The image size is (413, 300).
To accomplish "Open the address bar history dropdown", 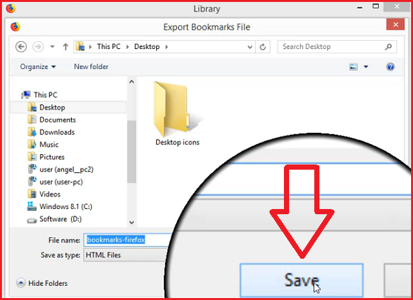I will pos(250,47).
